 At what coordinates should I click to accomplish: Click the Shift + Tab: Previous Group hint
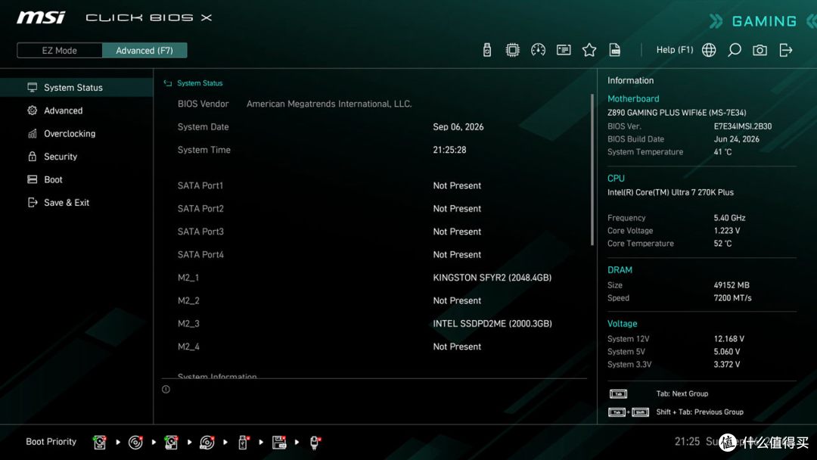[700, 412]
